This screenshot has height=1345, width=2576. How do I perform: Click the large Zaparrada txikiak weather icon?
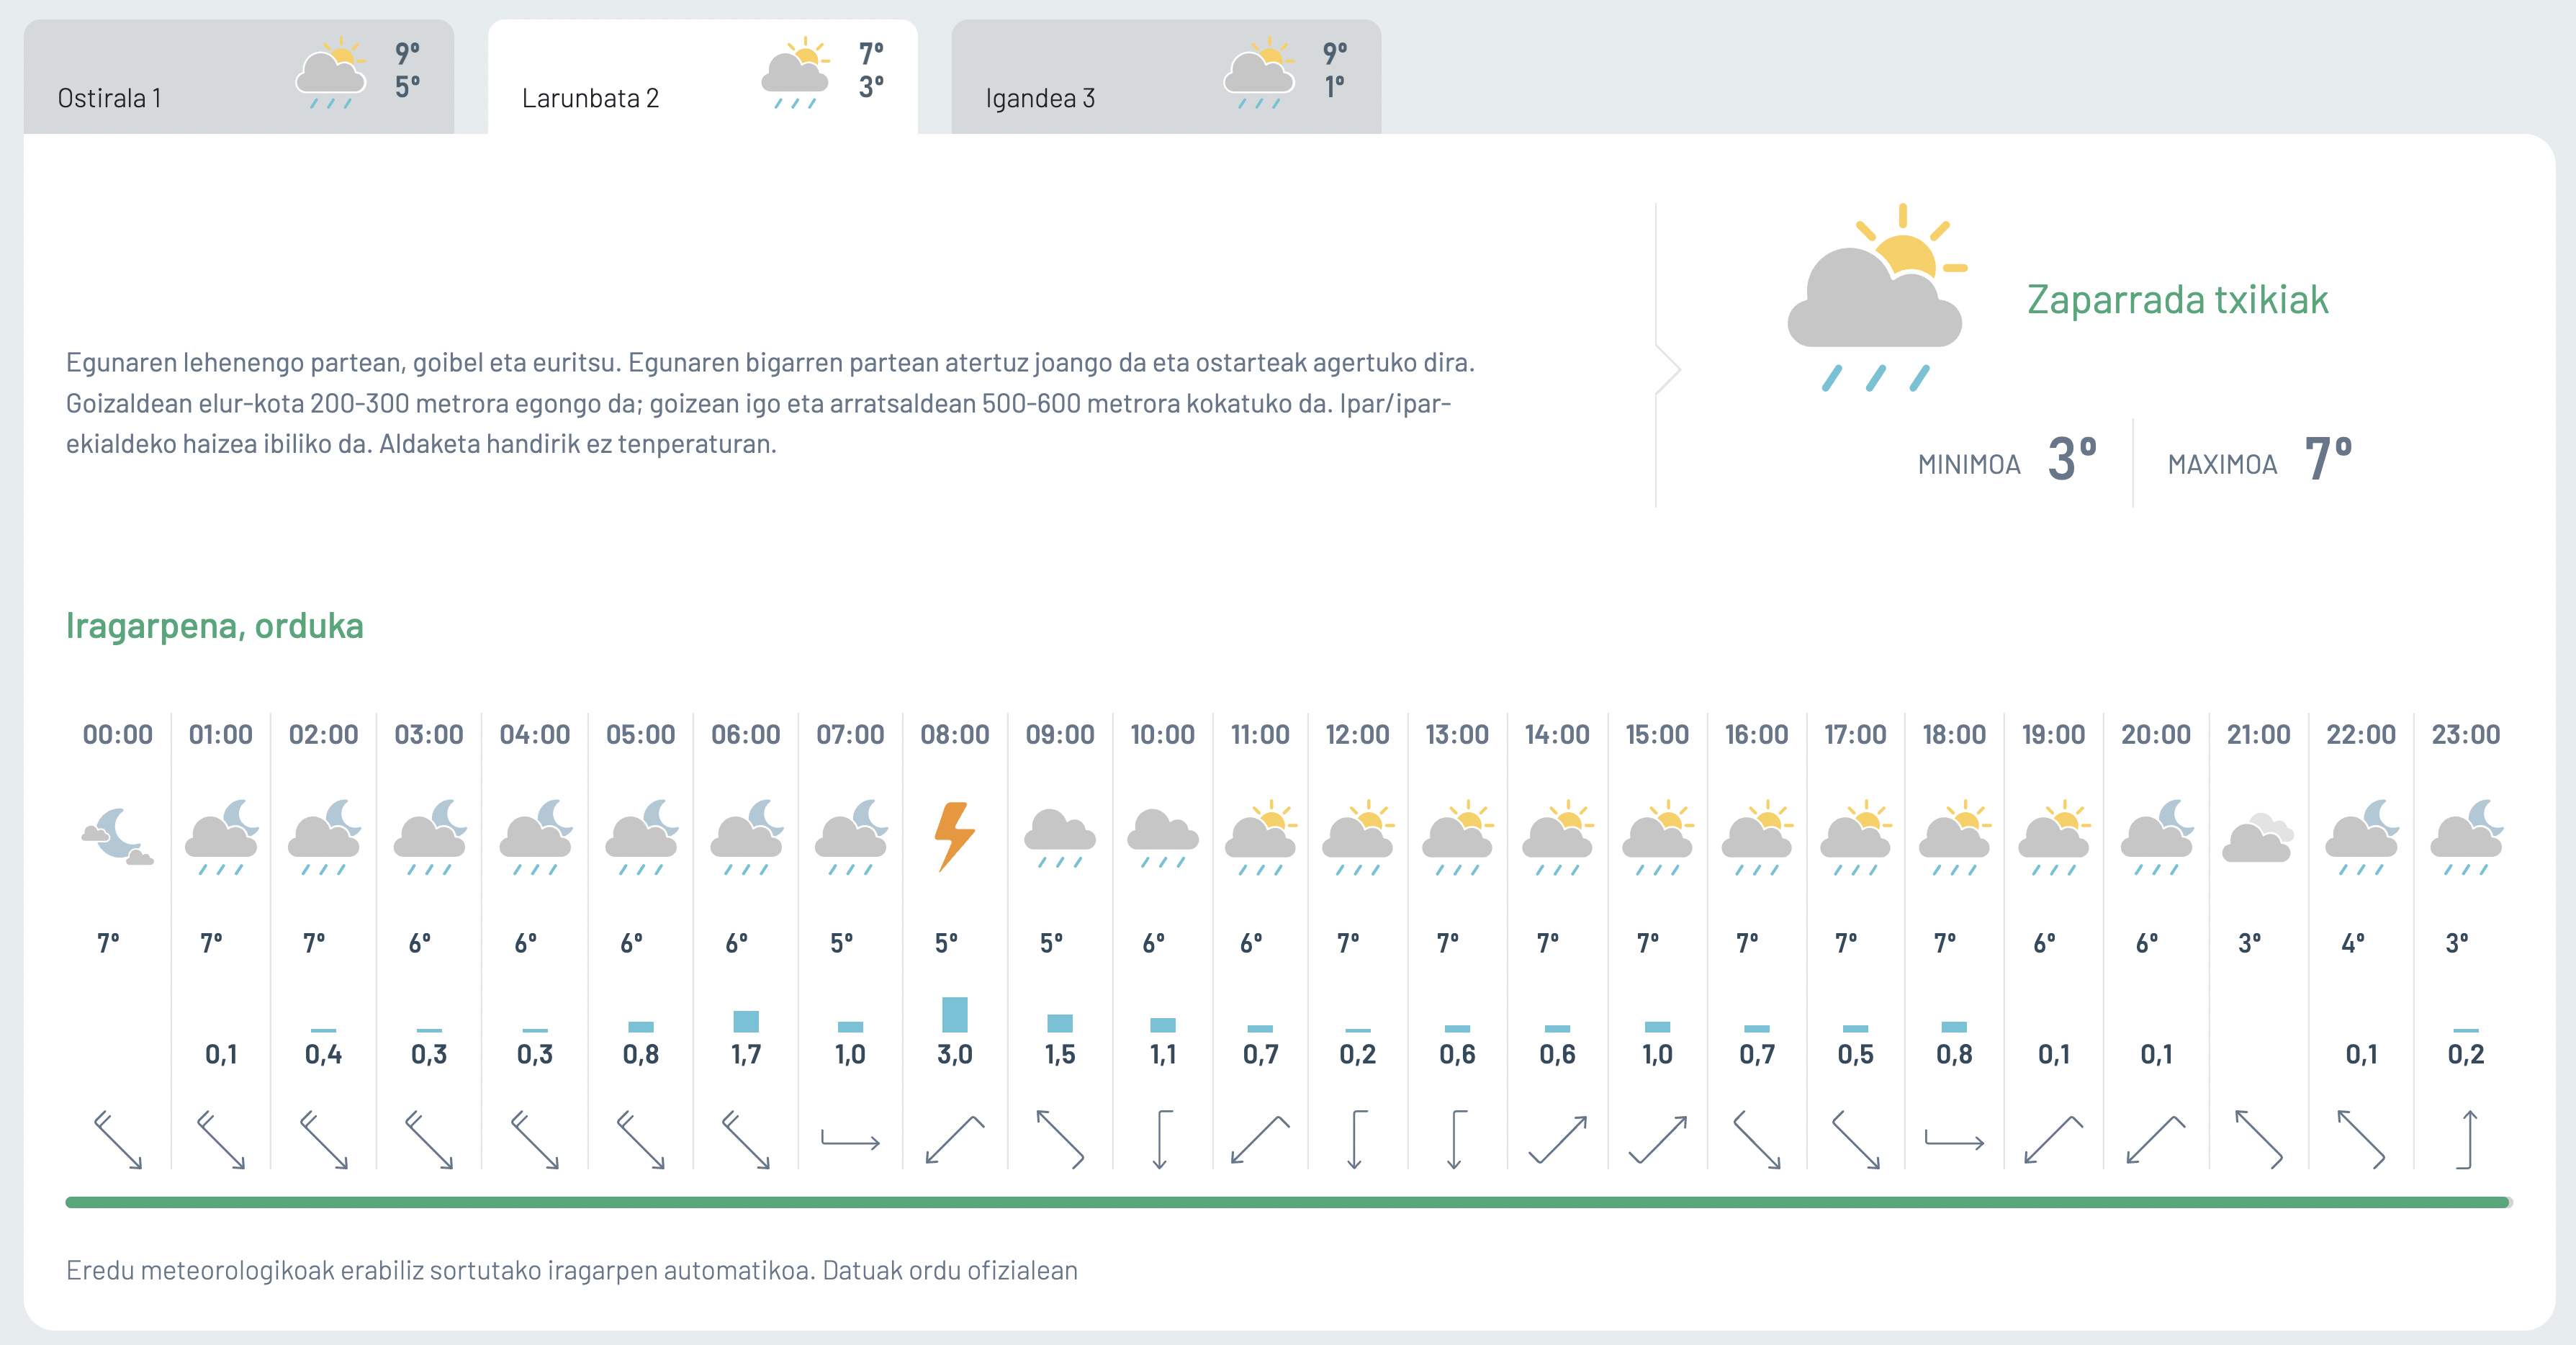(1876, 298)
